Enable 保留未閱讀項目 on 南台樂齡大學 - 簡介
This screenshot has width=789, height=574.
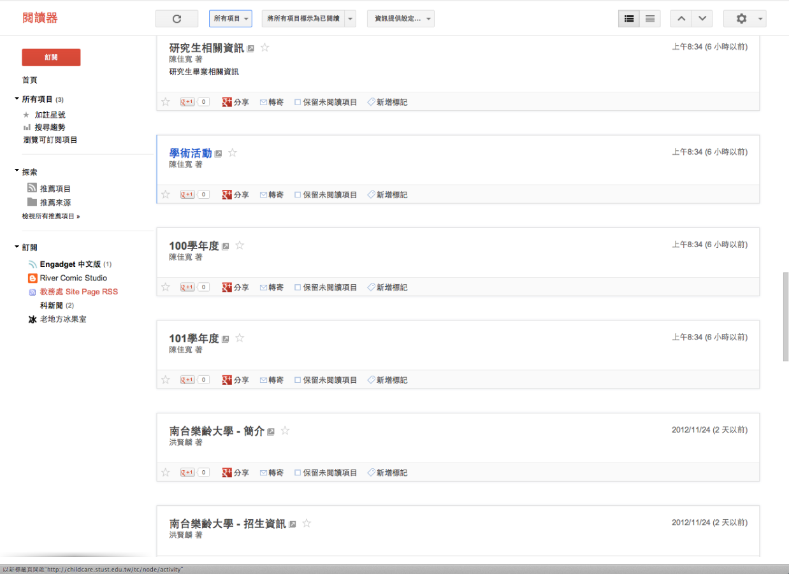[x=298, y=473]
